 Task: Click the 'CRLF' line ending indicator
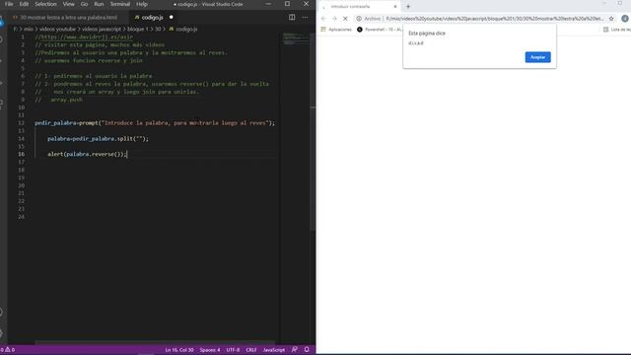coord(251,350)
